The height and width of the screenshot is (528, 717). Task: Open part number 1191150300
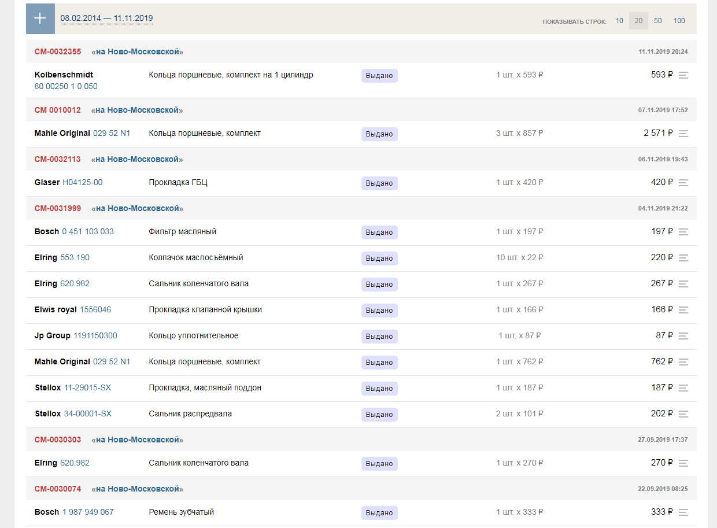pyautogui.click(x=95, y=335)
